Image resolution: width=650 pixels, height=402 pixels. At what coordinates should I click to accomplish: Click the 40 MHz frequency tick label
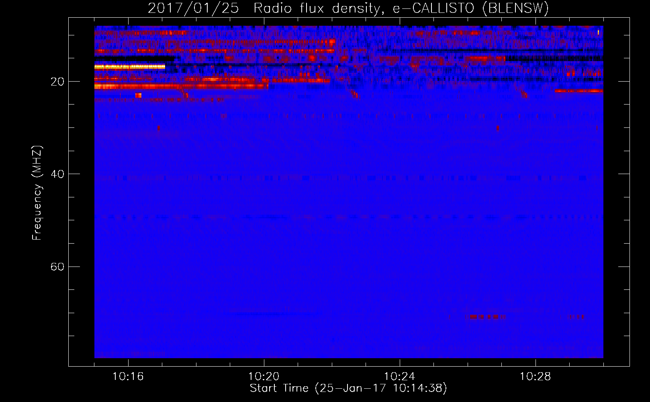pyautogui.click(x=57, y=174)
